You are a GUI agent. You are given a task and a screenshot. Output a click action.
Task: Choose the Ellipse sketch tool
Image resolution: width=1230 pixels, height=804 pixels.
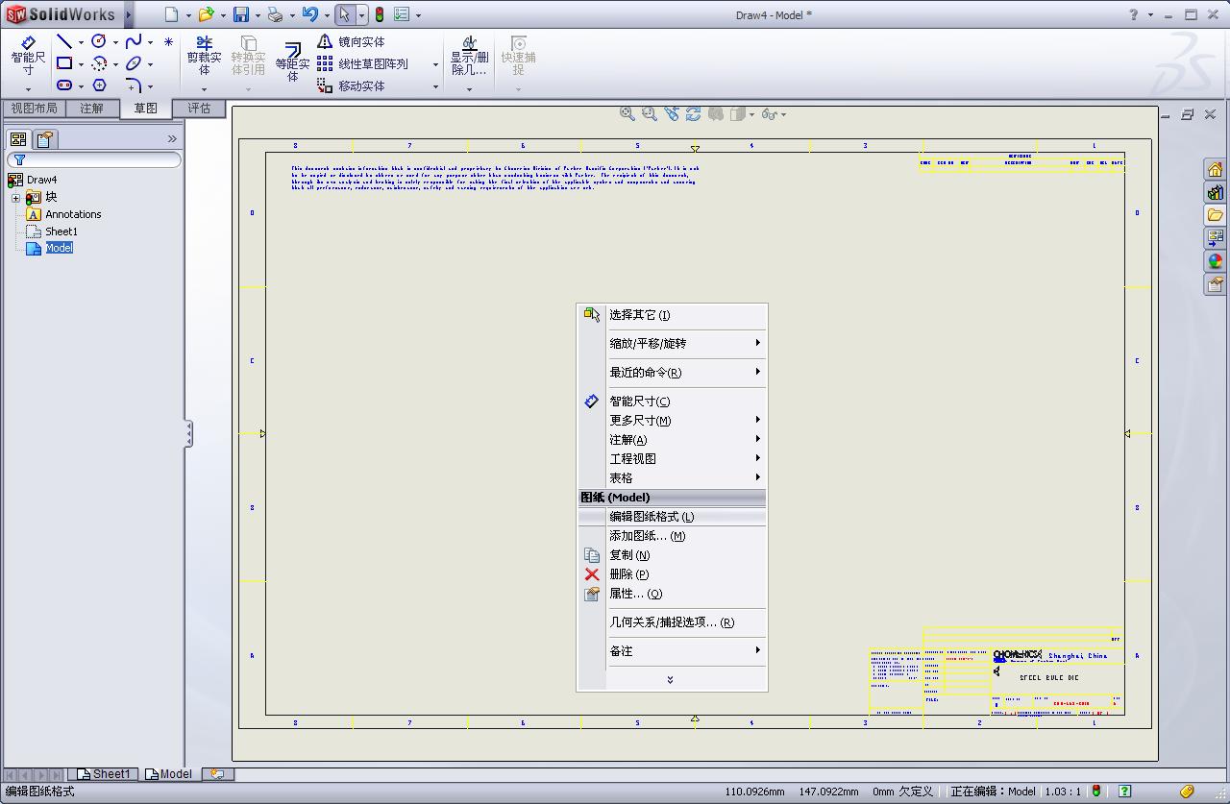coord(134,63)
